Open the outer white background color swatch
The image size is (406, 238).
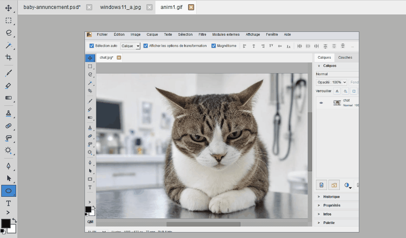click(x=13, y=229)
